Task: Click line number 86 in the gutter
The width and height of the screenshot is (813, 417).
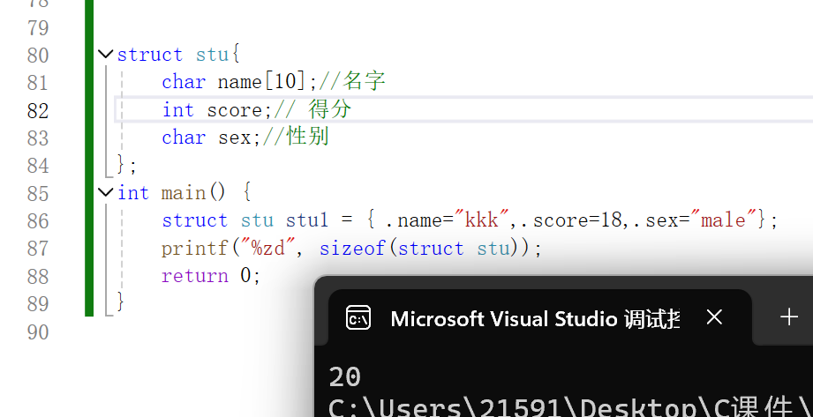Action: pos(38,220)
